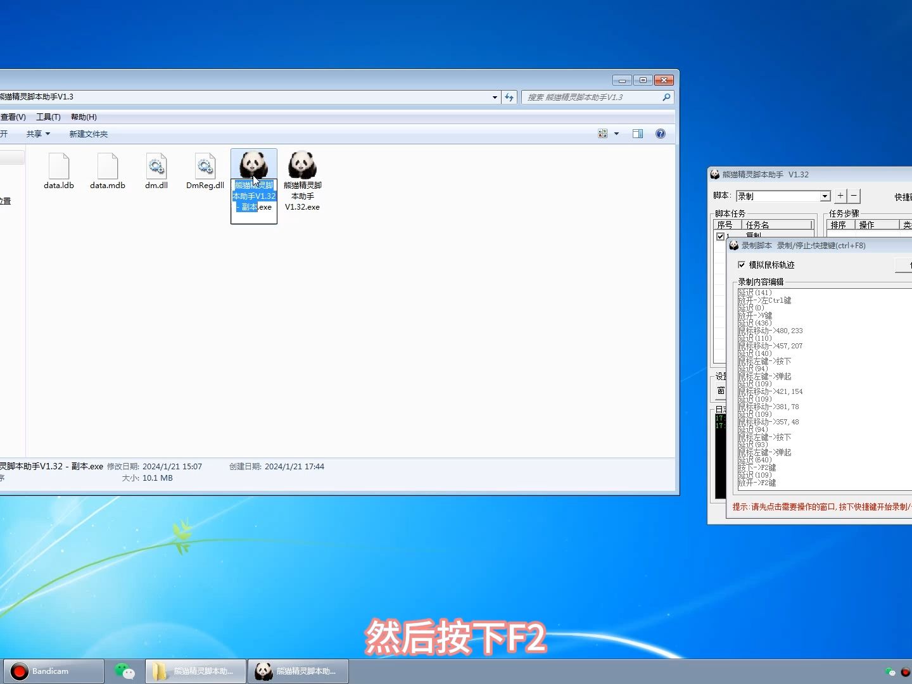Open the 帮助(H) menu

coord(84,117)
